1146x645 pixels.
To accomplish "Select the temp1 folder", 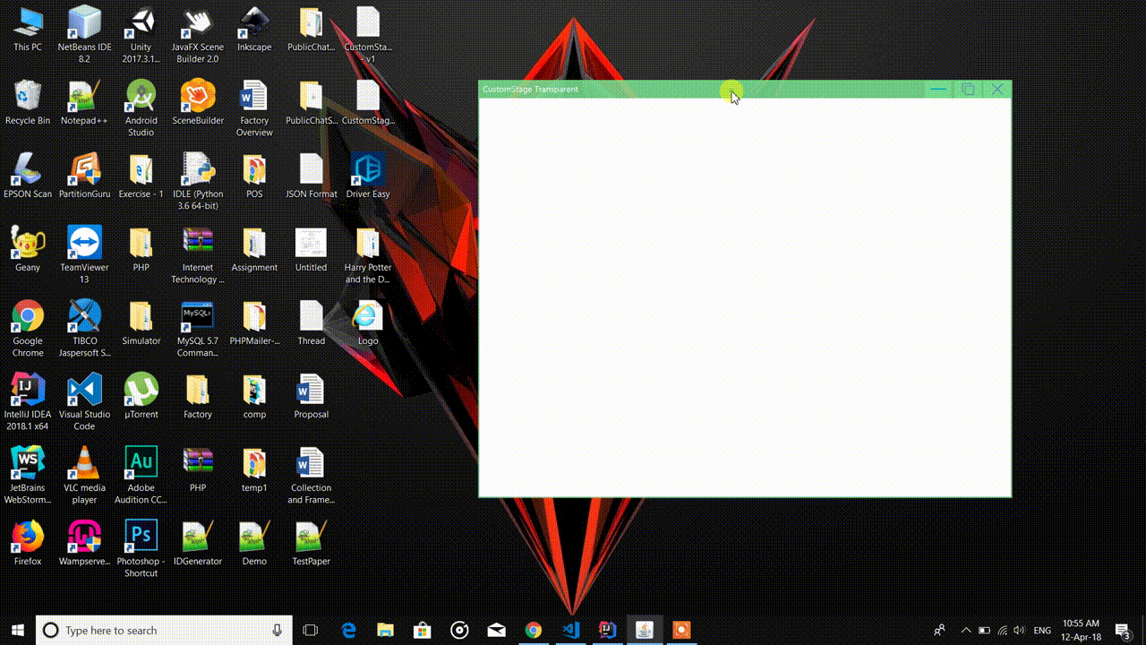I will point(254,469).
